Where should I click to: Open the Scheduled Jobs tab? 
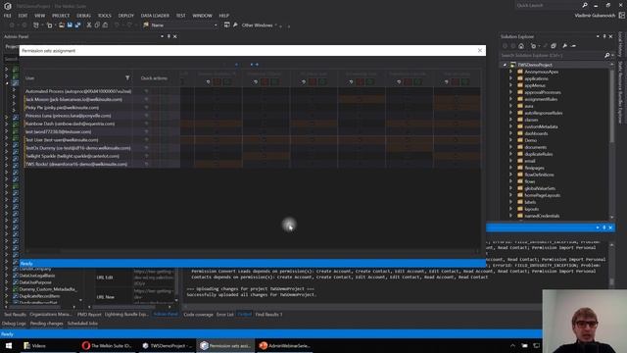pyautogui.click(x=82, y=324)
